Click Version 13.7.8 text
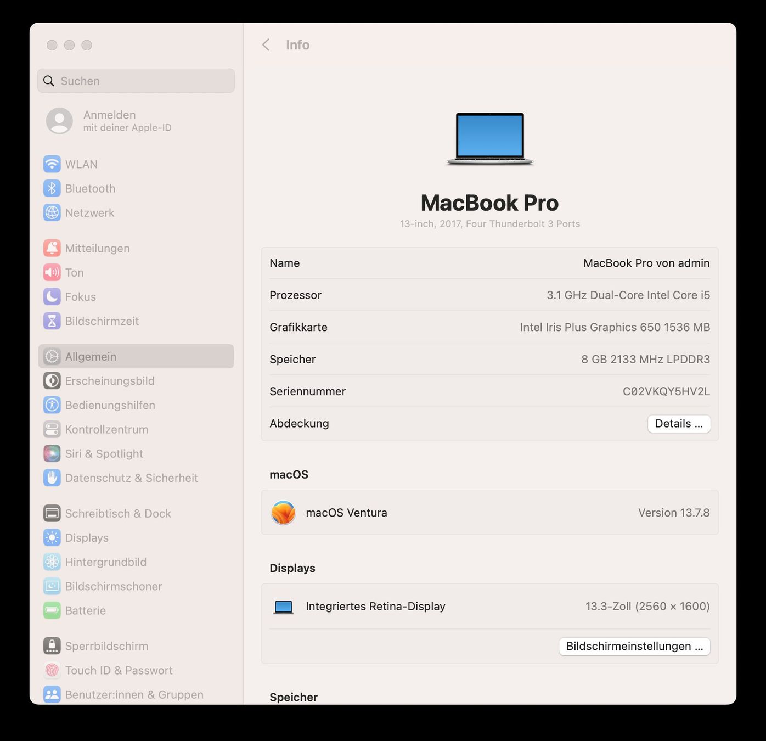 674,513
